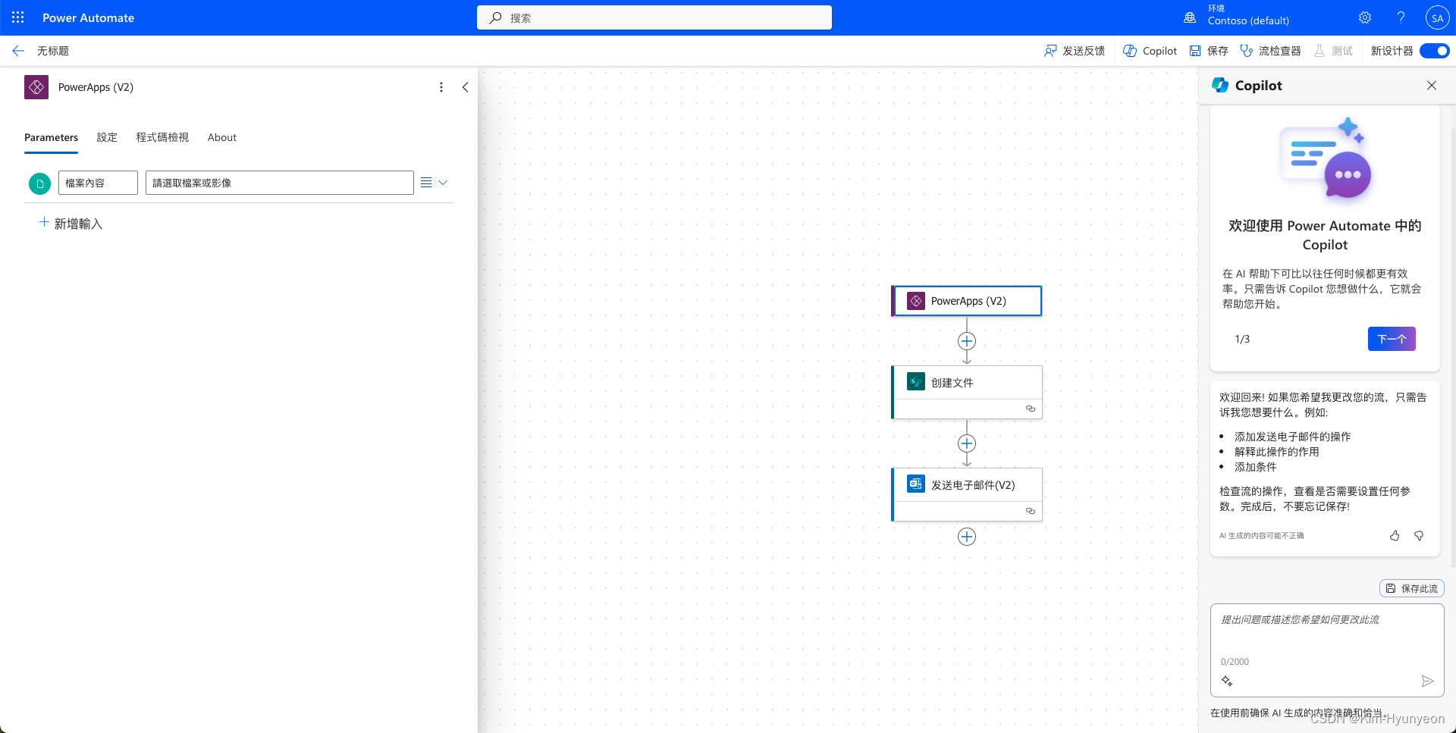Click the green file input type icon
Image resolution: width=1456 pixels, height=733 pixels.
[39, 183]
